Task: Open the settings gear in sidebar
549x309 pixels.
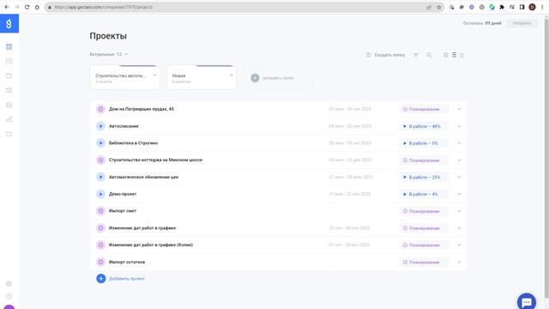Action: pyautogui.click(x=9, y=283)
